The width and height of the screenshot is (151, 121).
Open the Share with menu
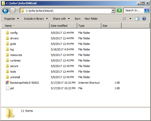pyautogui.click(x=61, y=19)
